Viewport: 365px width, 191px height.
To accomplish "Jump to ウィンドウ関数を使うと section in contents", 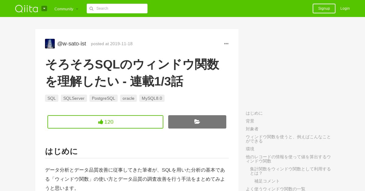I will 288,139.
